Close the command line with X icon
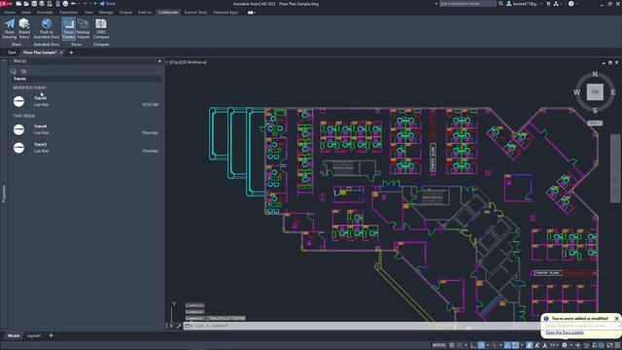The image size is (622, 350). [x=171, y=326]
